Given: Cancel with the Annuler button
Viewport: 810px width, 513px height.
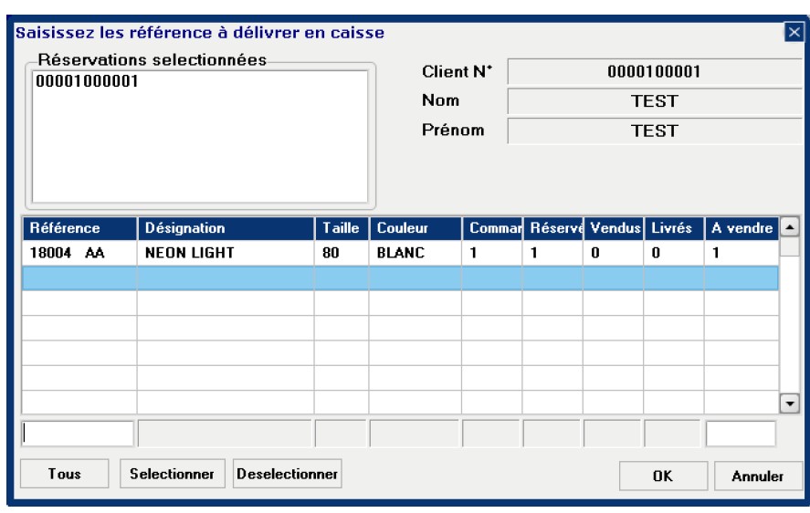Looking at the screenshot, I should [x=757, y=476].
